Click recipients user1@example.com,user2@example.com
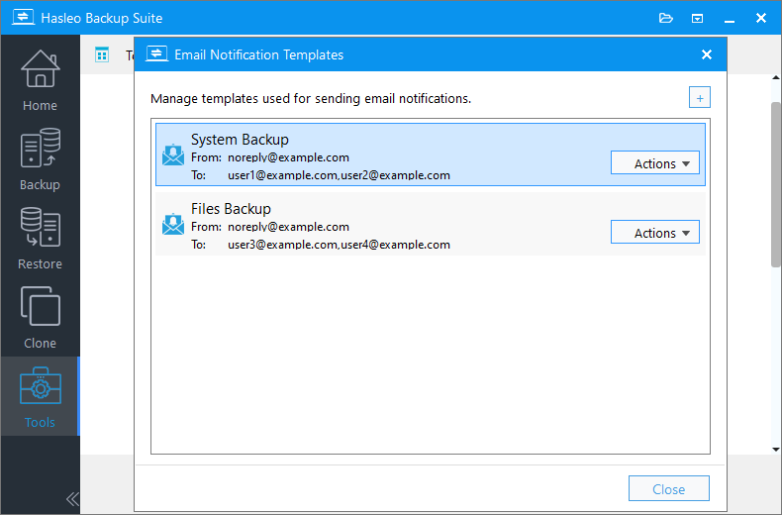The image size is (782, 515). (x=340, y=175)
